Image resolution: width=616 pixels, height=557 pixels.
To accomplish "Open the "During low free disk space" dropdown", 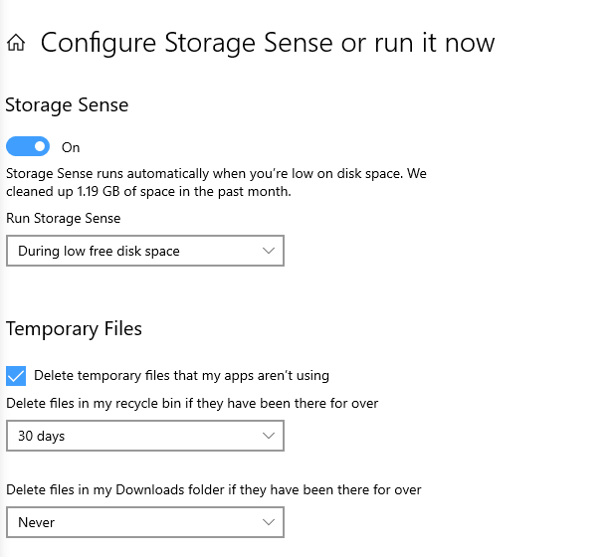I will [x=144, y=251].
